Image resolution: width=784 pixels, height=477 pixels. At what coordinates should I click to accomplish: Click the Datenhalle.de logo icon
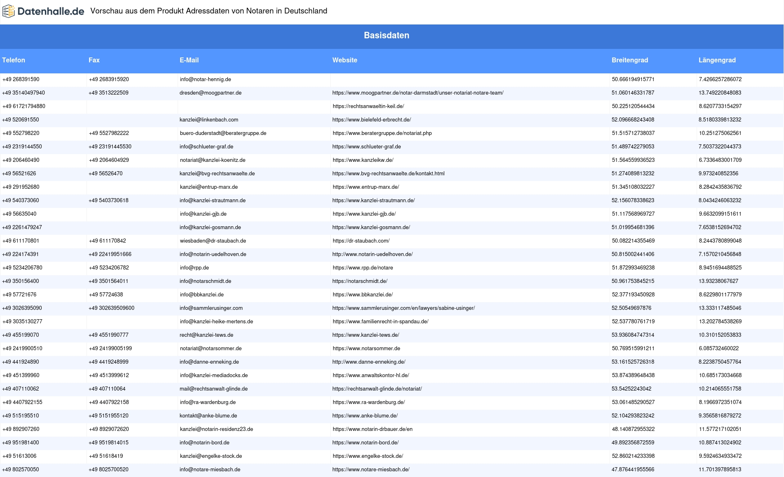(9, 11)
